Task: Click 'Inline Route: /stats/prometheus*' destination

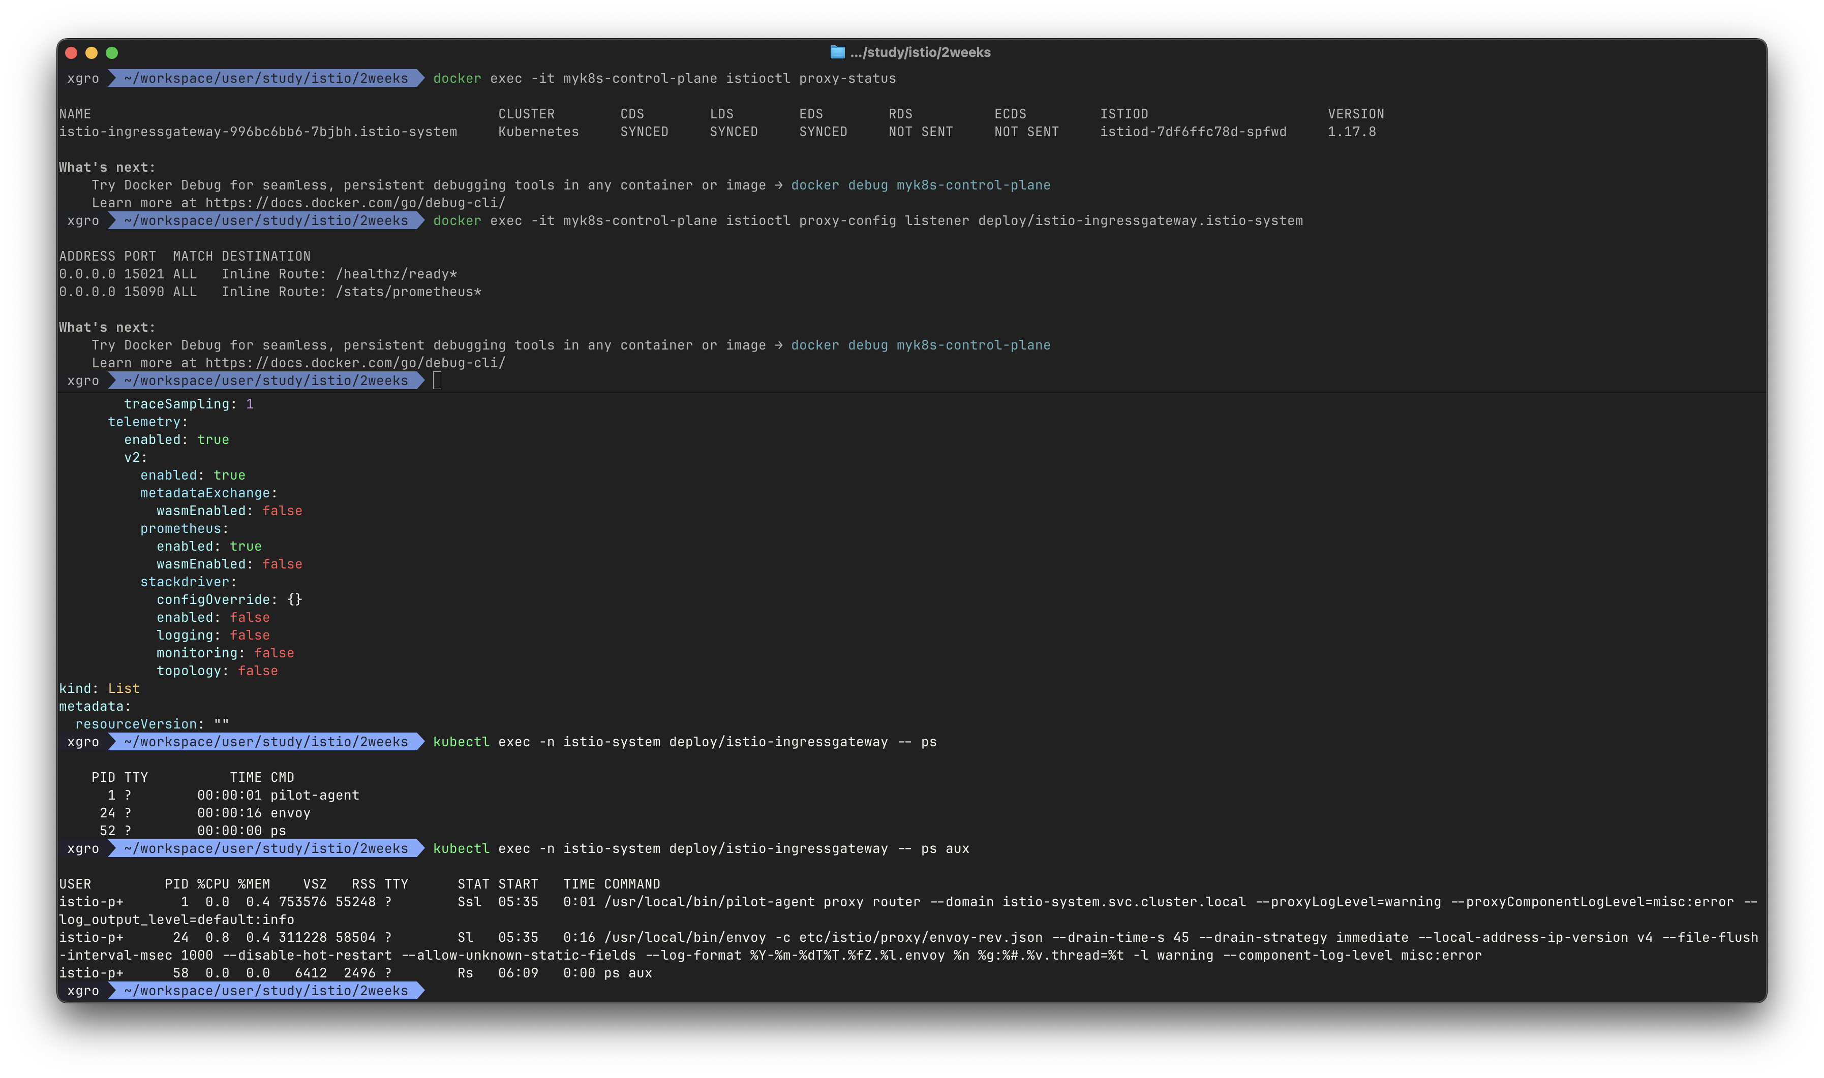Action: (352, 291)
